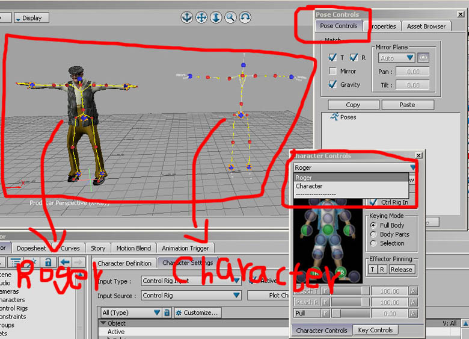469x339 pixels.
Task: Click the Tilt value field
Action: pos(412,85)
